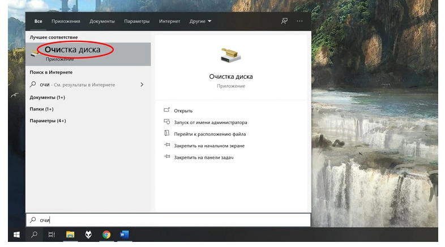Click the fox-head app icon in taskbar
The width and height of the screenshot is (445, 247).
tap(88, 235)
